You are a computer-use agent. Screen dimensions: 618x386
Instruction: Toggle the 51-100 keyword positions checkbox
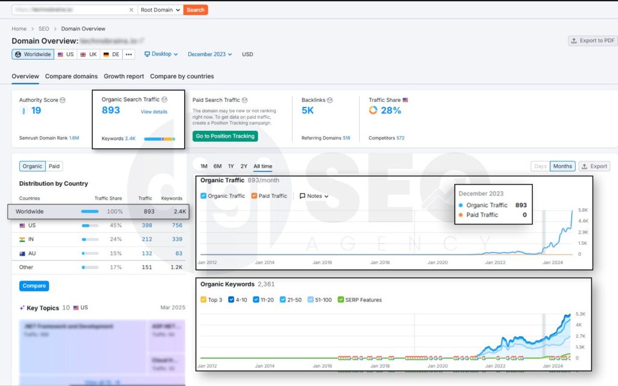coord(311,300)
